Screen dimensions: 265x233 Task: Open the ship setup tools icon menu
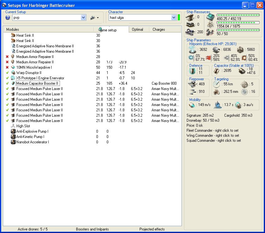[x=95, y=18]
